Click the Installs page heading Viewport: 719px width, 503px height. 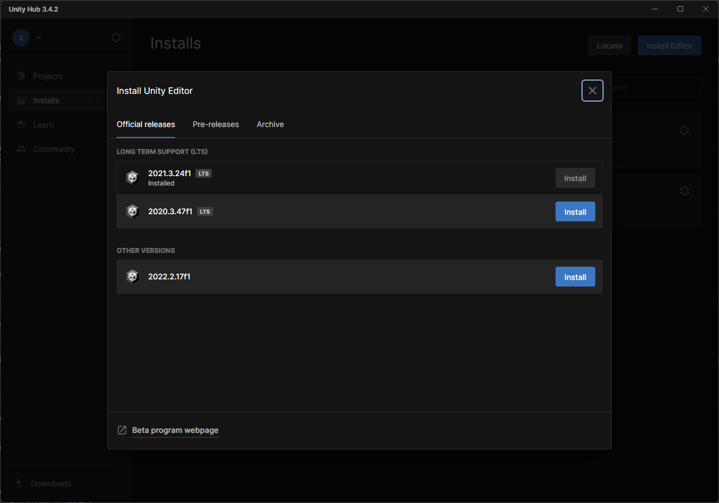(176, 44)
